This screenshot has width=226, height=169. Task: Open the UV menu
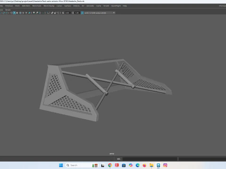[83, 6]
